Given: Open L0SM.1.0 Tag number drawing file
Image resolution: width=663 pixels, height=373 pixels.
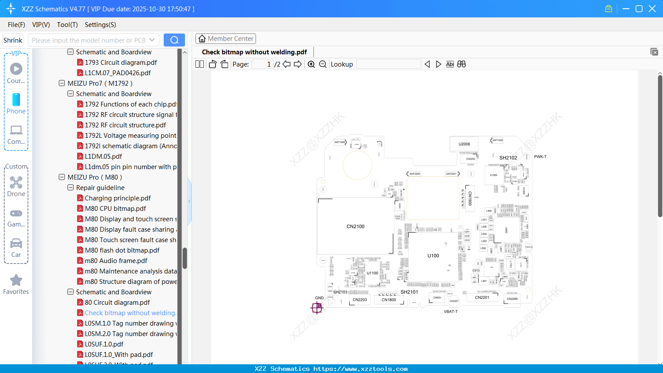Looking at the screenshot, I should [x=131, y=323].
